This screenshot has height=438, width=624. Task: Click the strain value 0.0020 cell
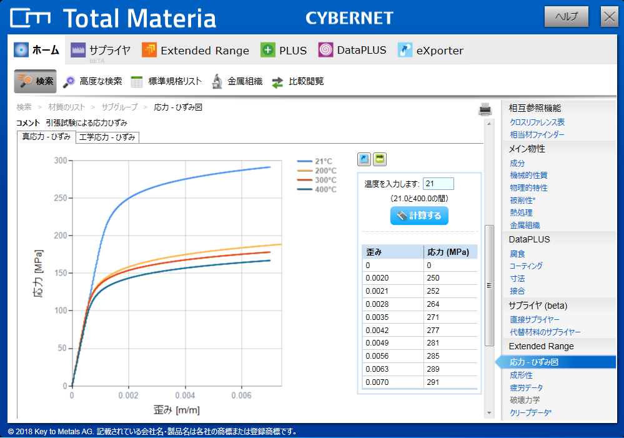coord(393,278)
